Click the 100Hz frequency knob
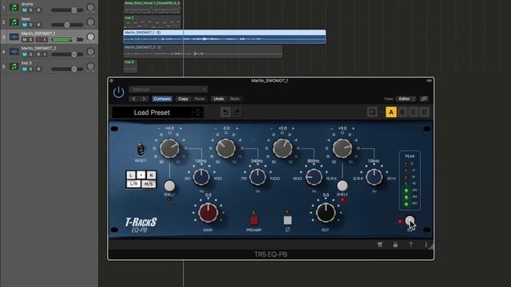 [201, 177]
